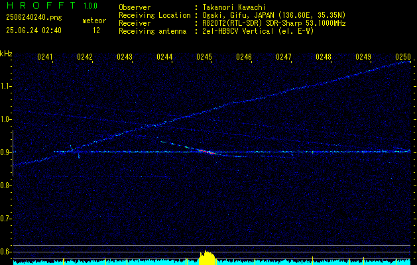Click the 0244 time marker
The image size is (417, 265).
point(164,57)
